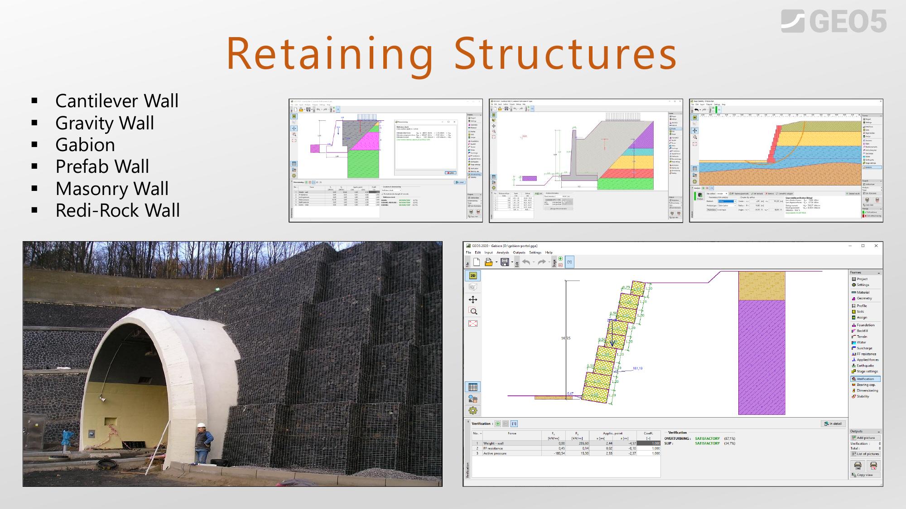This screenshot has height=509, width=906.
Task: Select the 2D view mode button
Action: click(473, 276)
